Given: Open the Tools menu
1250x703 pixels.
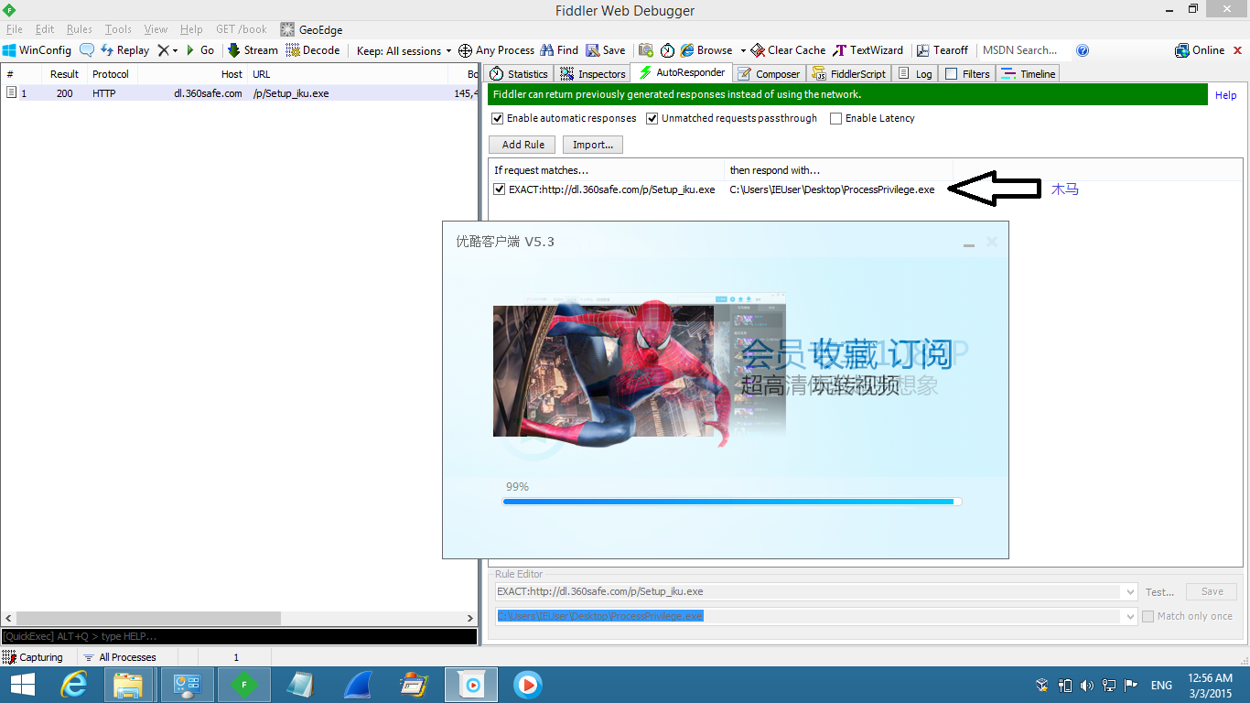Looking at the screenshot, I should pyautogui.click(x=118, y=29).
